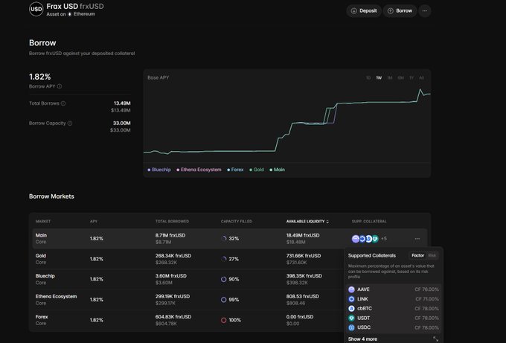The width and height of the screenshot is (506, 343).
Task: Sort by APY column header
Action: click(94, 222)
